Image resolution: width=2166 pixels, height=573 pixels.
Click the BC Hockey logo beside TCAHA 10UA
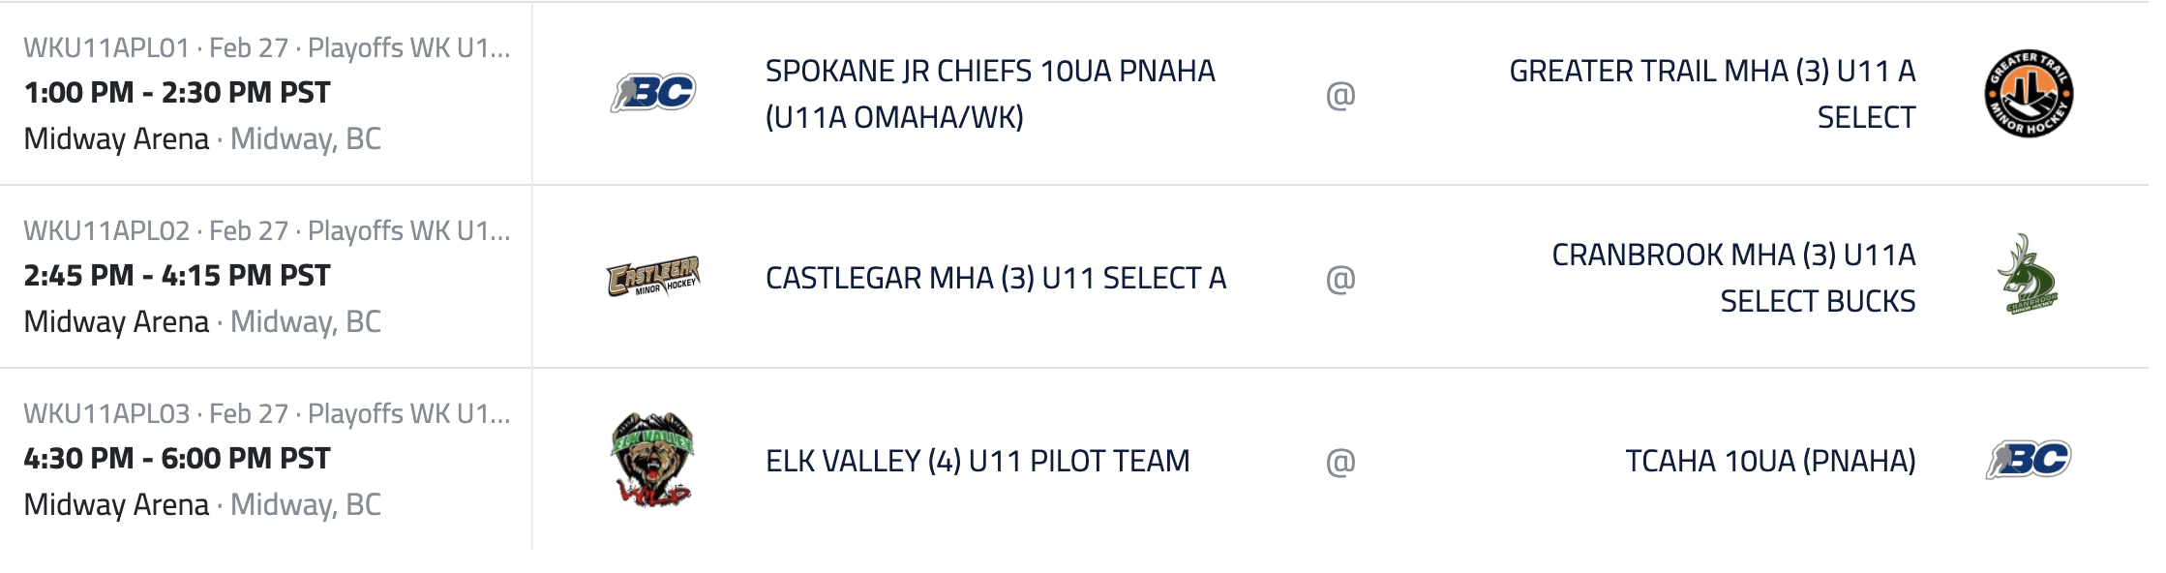2029,460
